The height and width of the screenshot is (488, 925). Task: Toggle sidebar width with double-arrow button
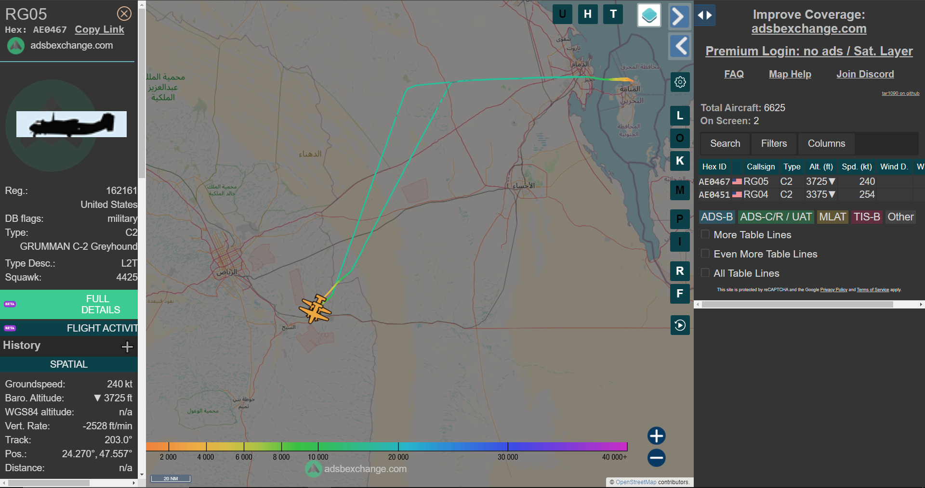click(705, 15)
